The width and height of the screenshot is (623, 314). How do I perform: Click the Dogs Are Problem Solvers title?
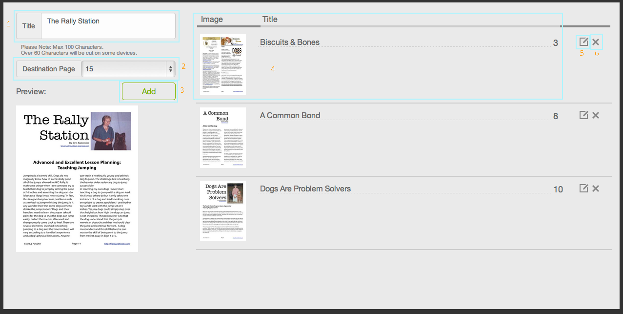click(305, 189)
